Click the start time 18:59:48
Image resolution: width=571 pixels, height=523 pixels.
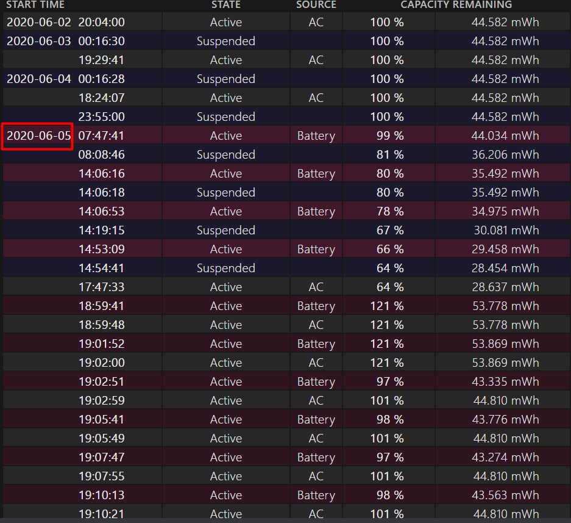pyautogui.click(x=102, y=325)
